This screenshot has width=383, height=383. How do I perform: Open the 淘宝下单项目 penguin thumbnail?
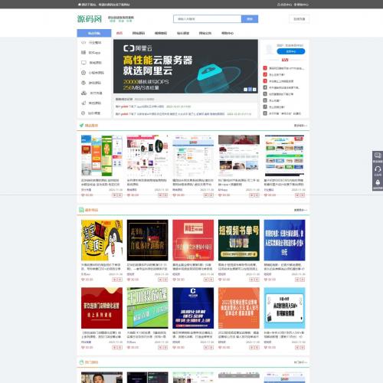[x=102, y=240]
